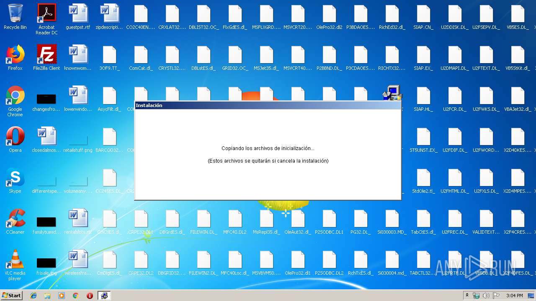
Task: Select the guestpst.rtf document
Action: tap(78, 17)
